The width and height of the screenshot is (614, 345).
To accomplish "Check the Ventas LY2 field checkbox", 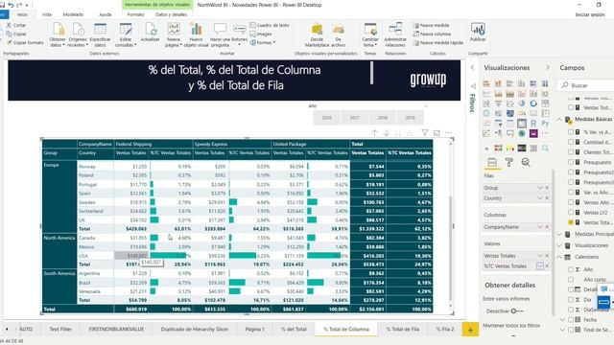I will point(571,213).
